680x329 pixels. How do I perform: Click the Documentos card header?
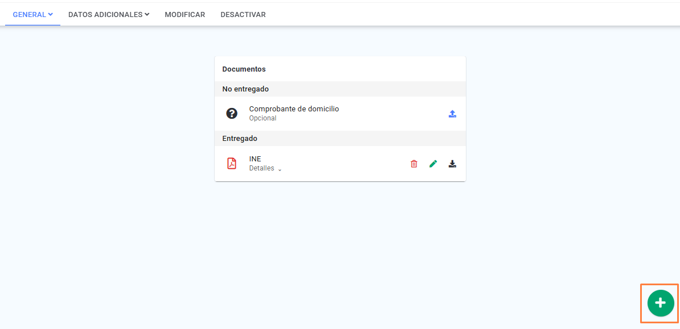pyautogui.click(x=244, y=69)
